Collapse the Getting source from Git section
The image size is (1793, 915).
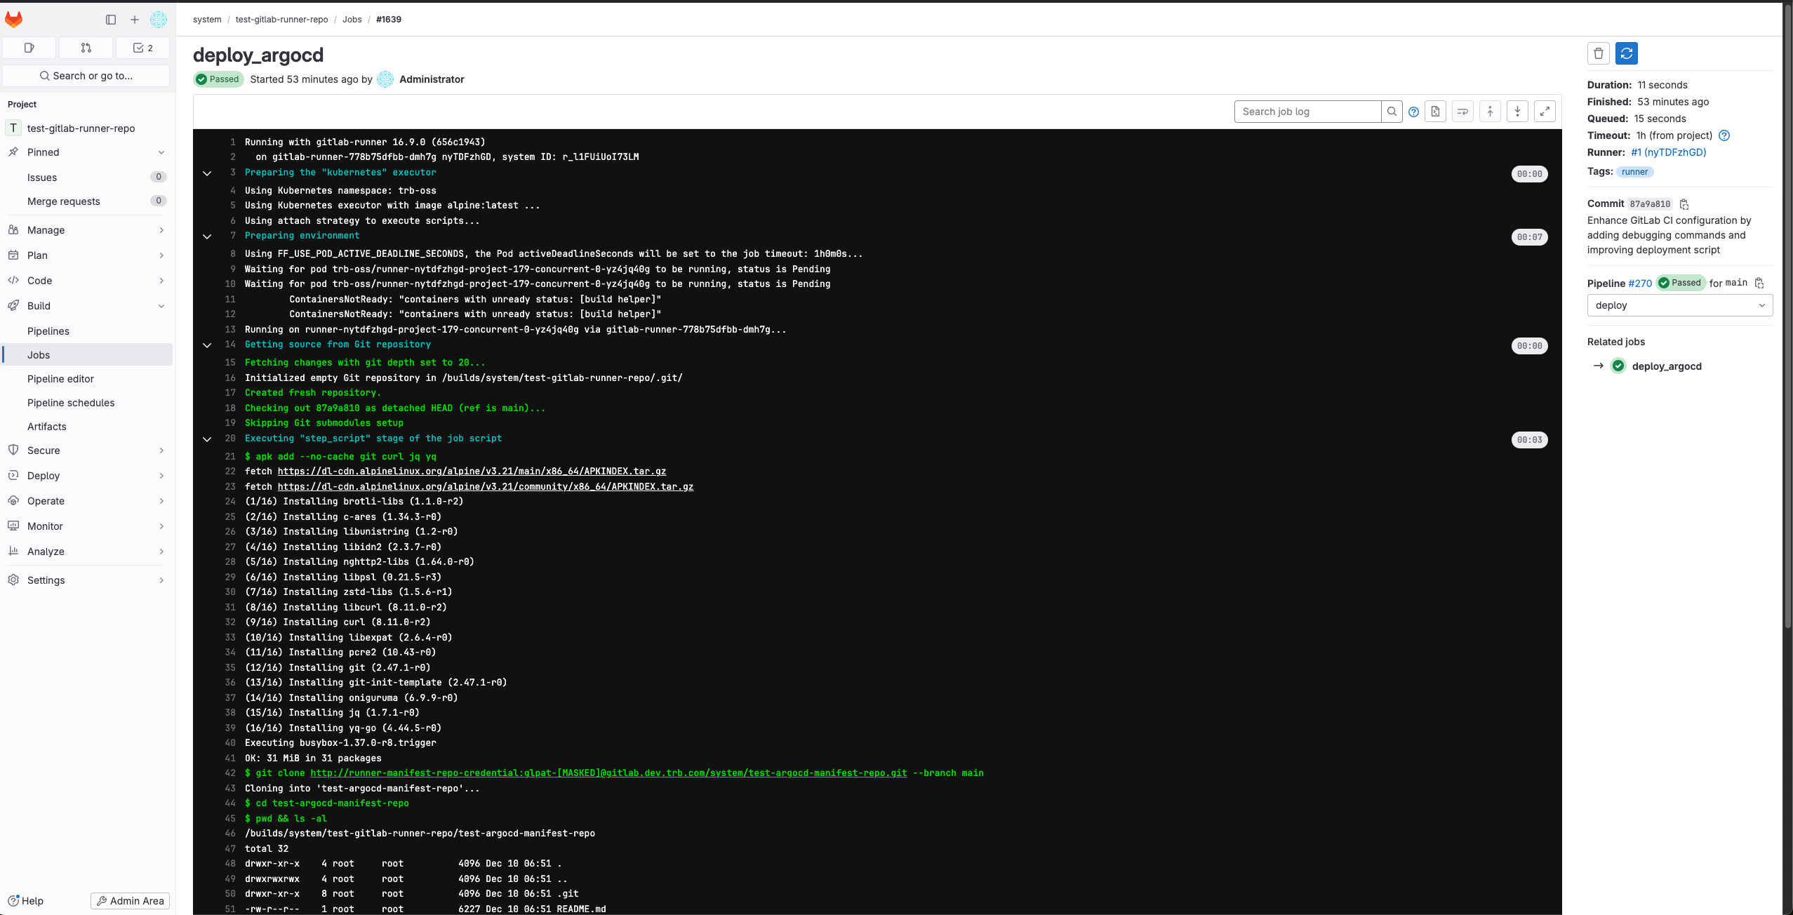click(207, 345)
